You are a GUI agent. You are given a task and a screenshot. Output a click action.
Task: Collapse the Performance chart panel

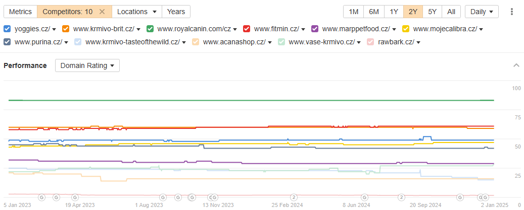pos(516,65)
